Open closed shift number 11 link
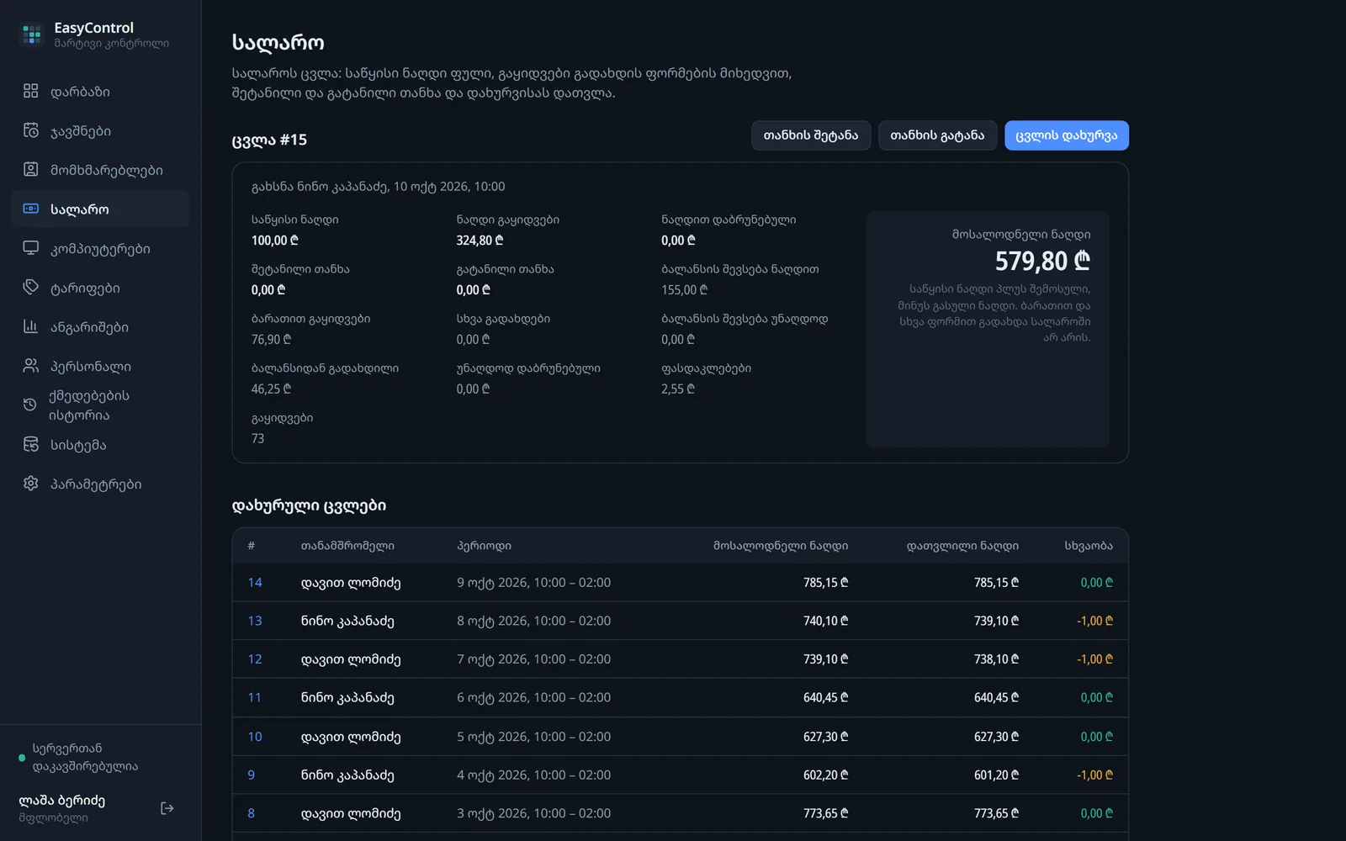Image resolution: width=1346 pixels, height=841 pixels. tap(254, 697)
